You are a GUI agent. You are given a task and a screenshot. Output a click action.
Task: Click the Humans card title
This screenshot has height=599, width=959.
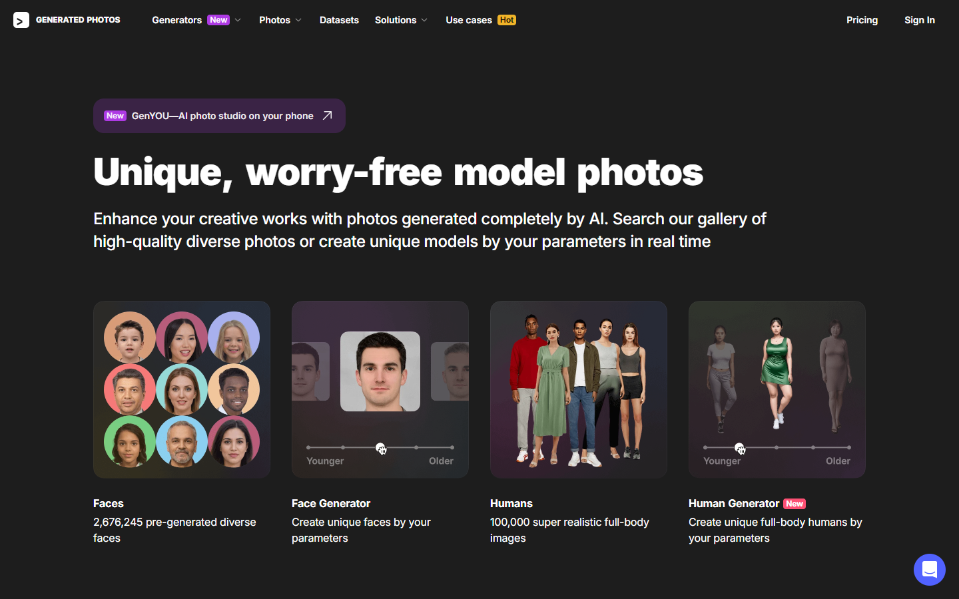[511, 503]
